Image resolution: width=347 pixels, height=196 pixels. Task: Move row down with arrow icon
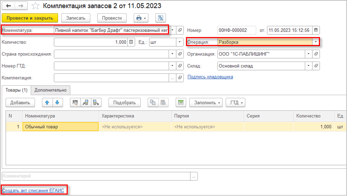point(57,102)
